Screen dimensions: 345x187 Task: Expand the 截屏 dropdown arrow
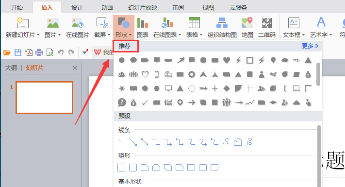tap(109, 35)
